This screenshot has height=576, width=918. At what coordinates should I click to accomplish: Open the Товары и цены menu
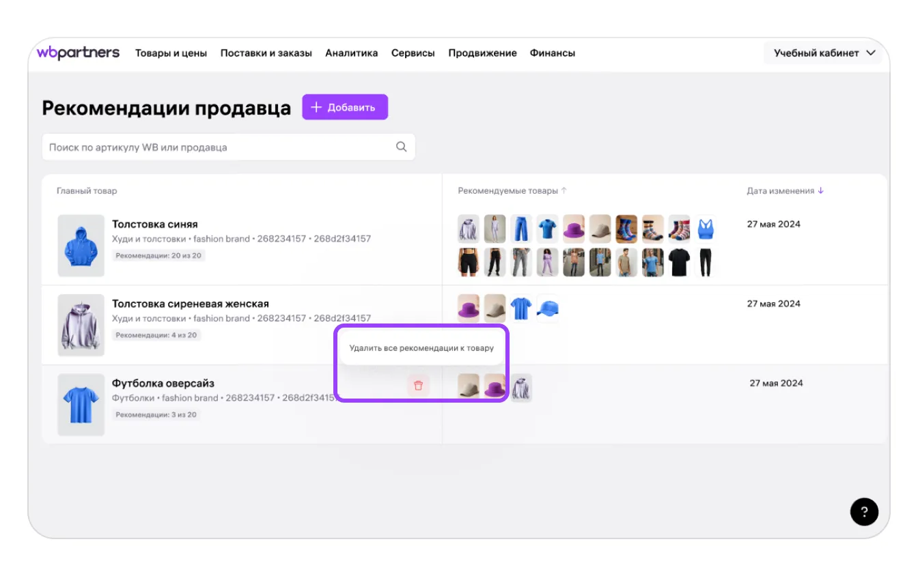171,53
